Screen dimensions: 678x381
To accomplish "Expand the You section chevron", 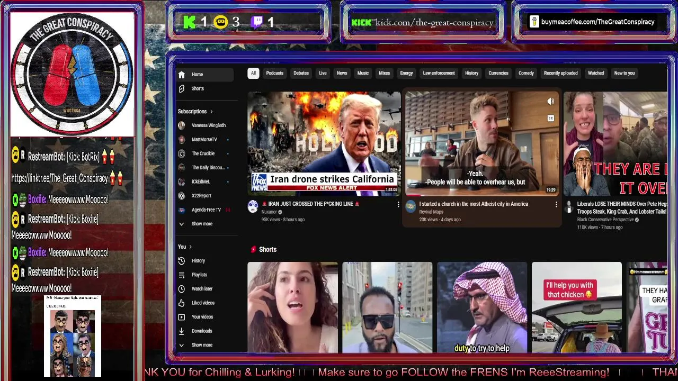I will [191, 247].
